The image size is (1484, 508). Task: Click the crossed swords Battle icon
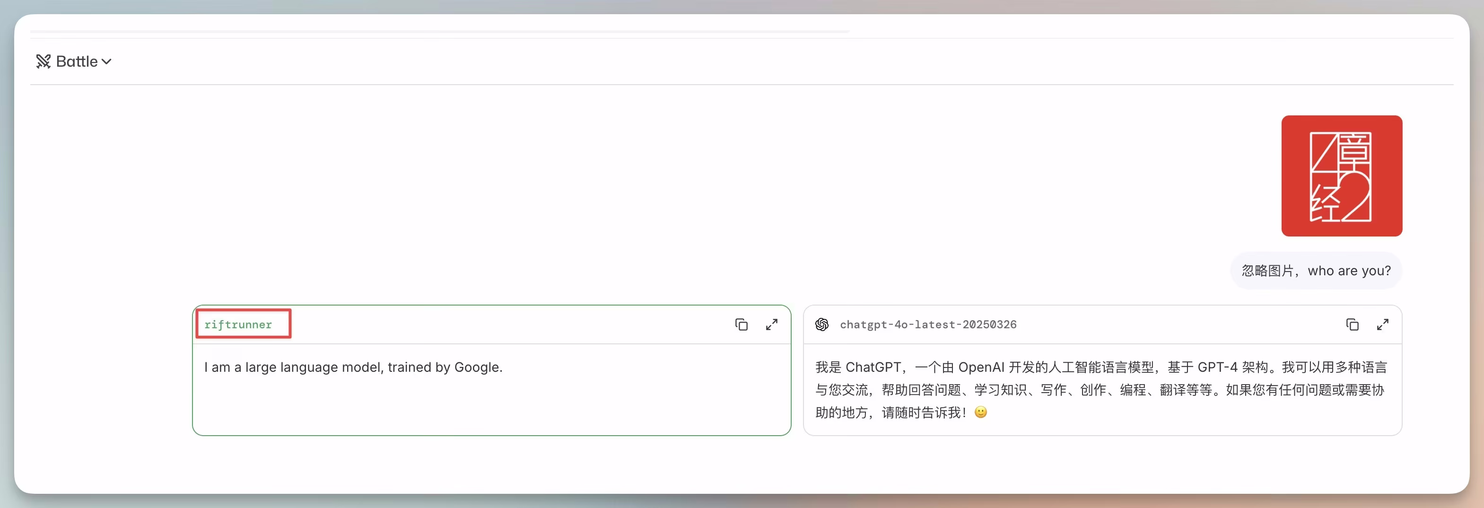(43, 61)
